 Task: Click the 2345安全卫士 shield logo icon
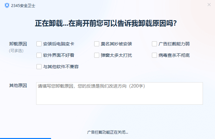coord(7,5)
